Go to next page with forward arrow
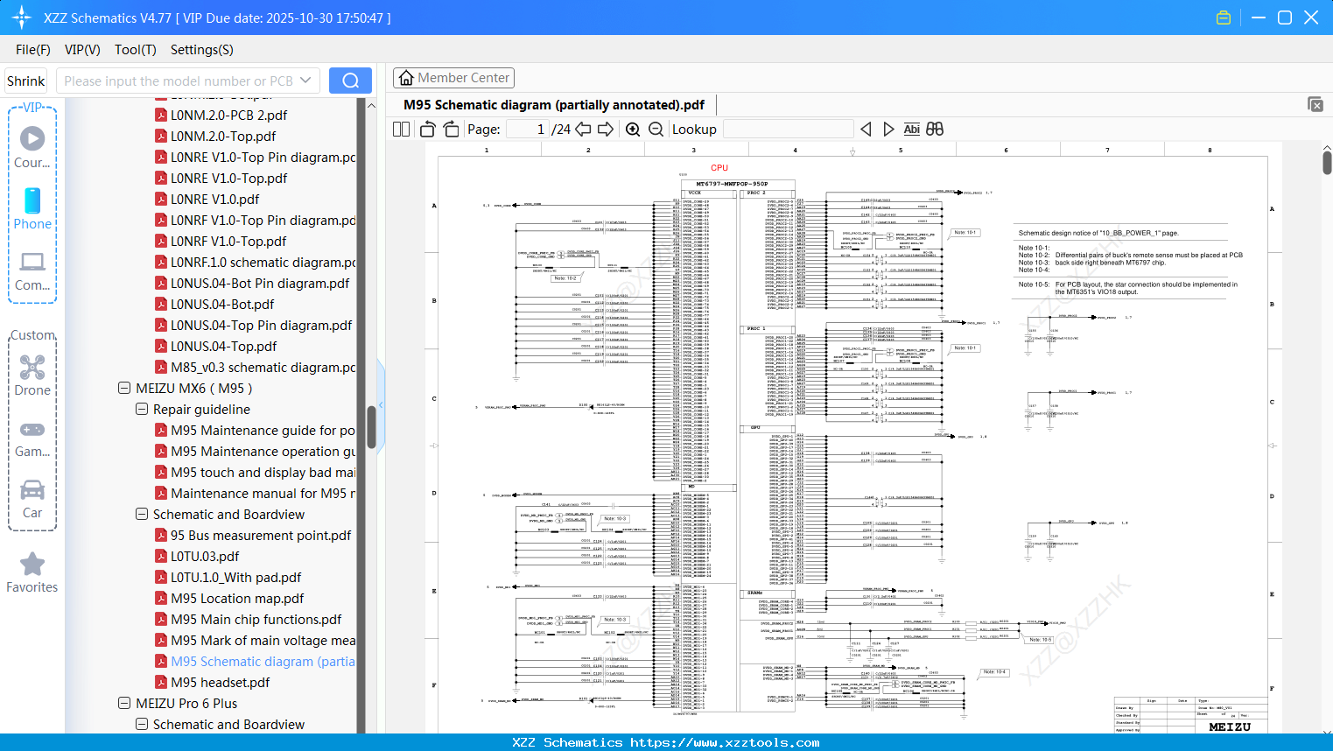 pyautogui.click(x=607, y=129)
